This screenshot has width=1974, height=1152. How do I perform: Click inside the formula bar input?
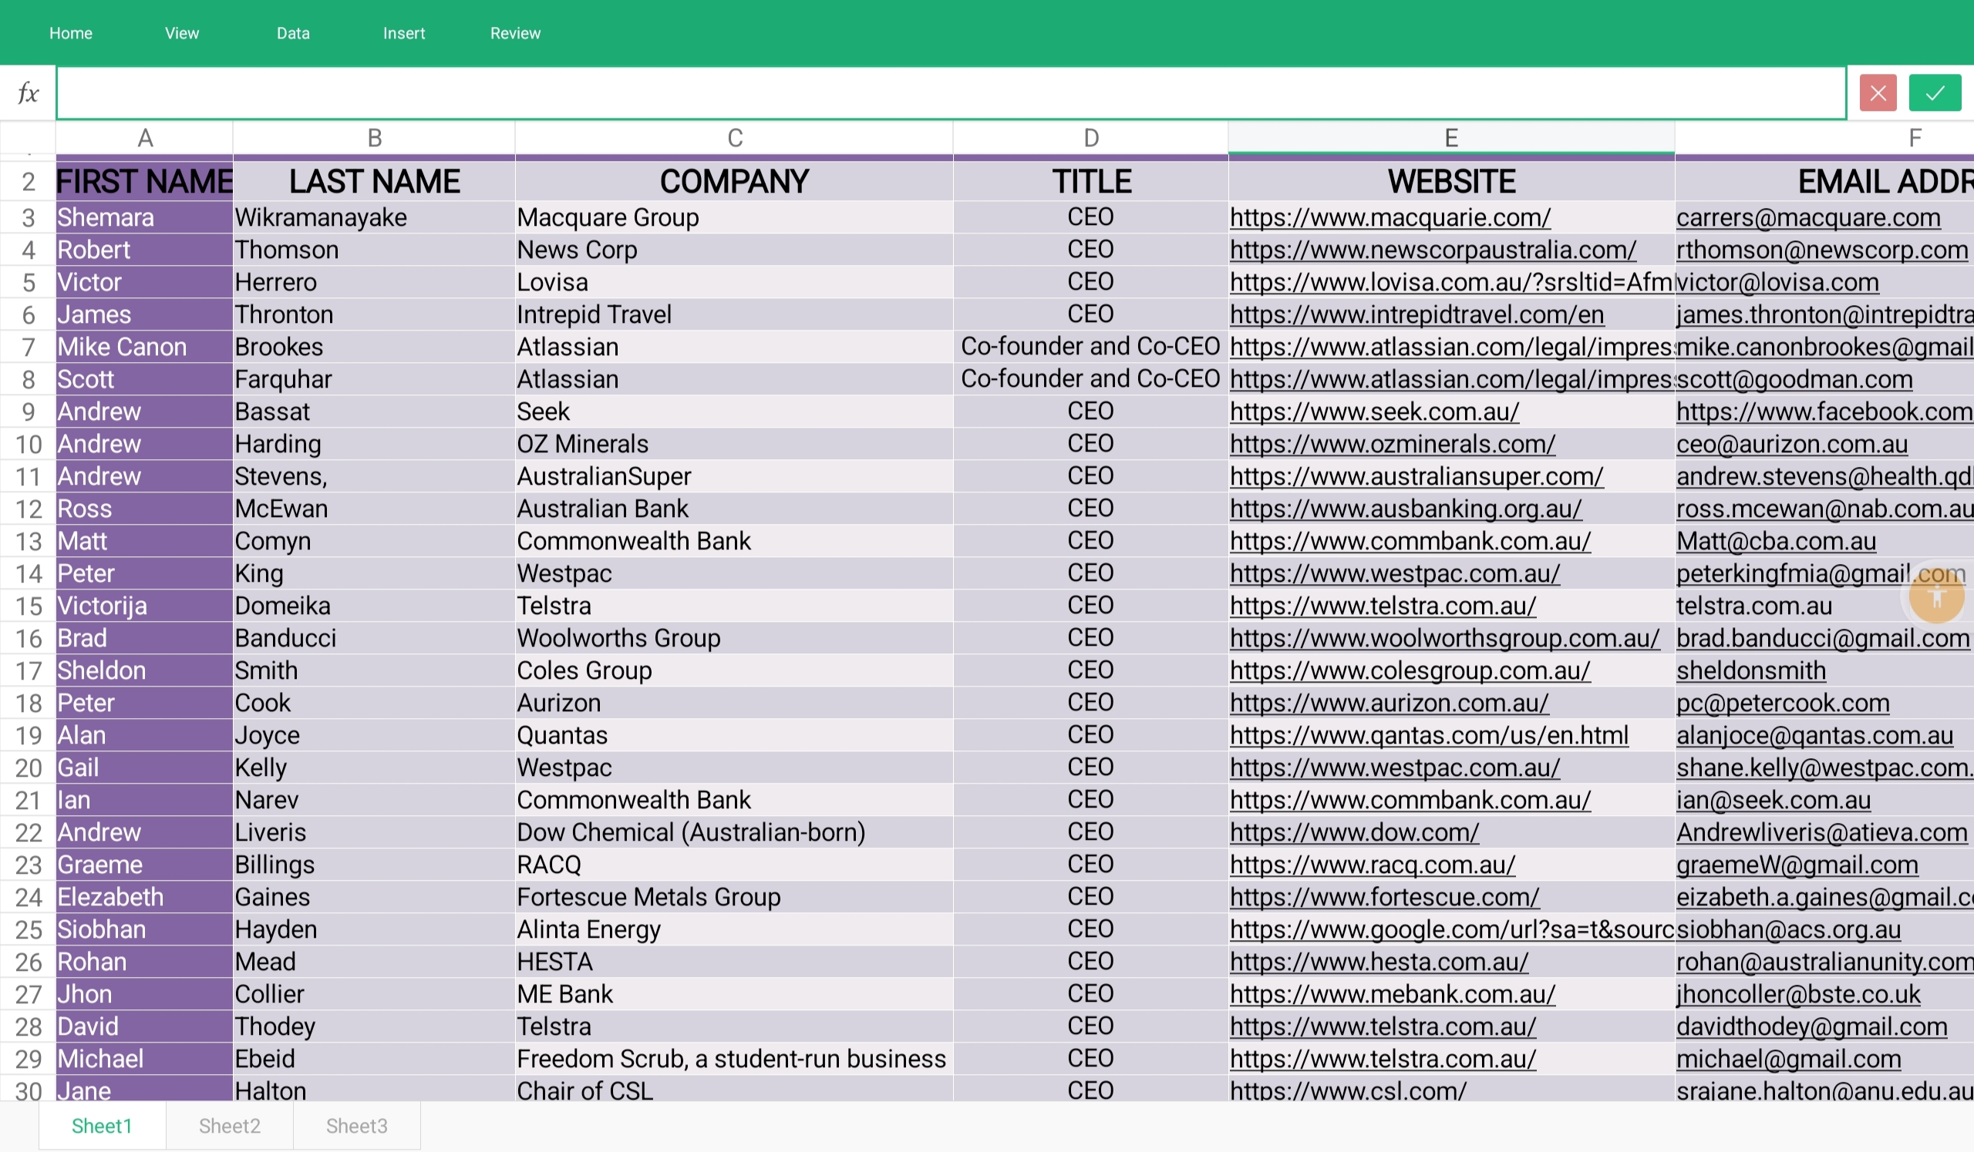[x=951, y=93]
